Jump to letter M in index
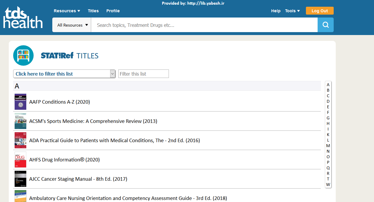 tap(328, 146)
